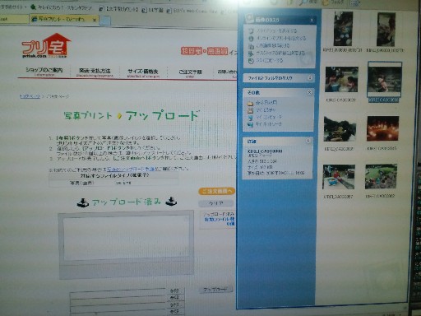Open マイ ネットワーク link in その他
This screenshot has width=421, height=316.
[x=269, y=124]
